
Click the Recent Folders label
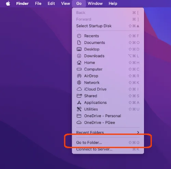(x=90, y=133)
